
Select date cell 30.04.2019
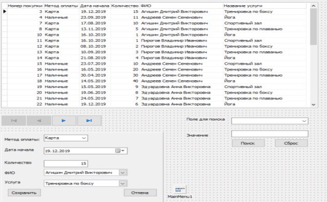[x=93, y=75]
